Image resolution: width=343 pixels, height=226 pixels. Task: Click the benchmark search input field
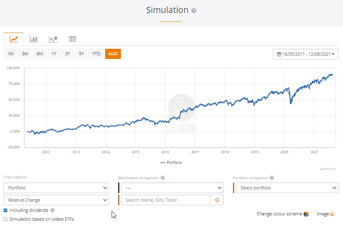[x=166, y=200]
